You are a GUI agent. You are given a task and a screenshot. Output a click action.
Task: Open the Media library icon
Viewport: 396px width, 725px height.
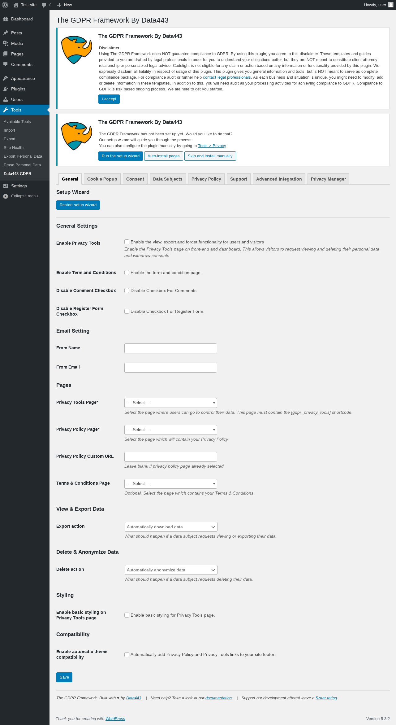(6, 43)
